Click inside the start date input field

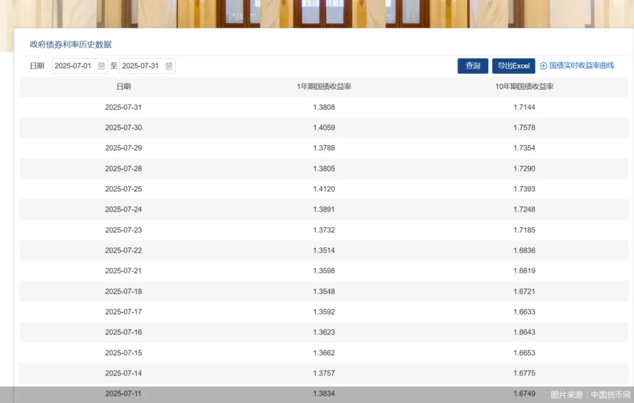point(73,65)
